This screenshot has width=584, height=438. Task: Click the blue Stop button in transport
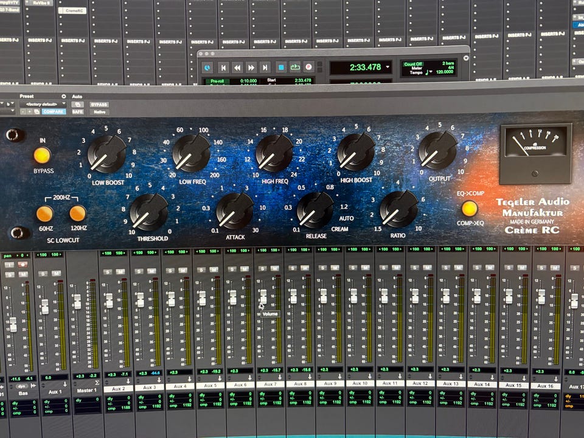[281, 68]
